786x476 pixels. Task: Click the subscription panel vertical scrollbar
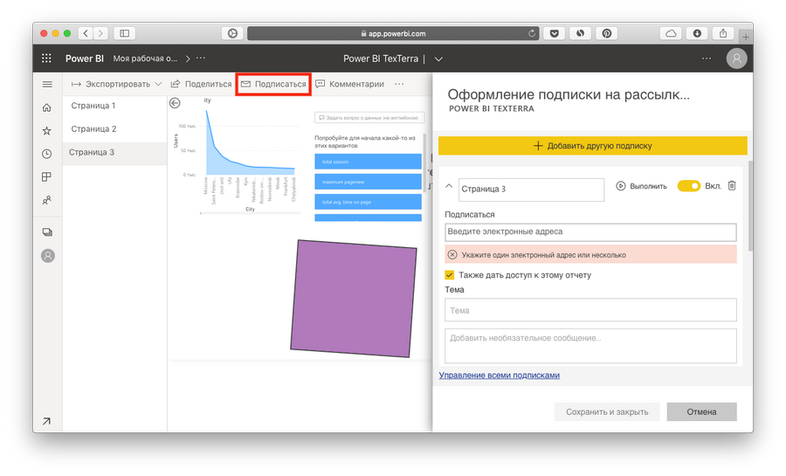(x=750, y=205)
